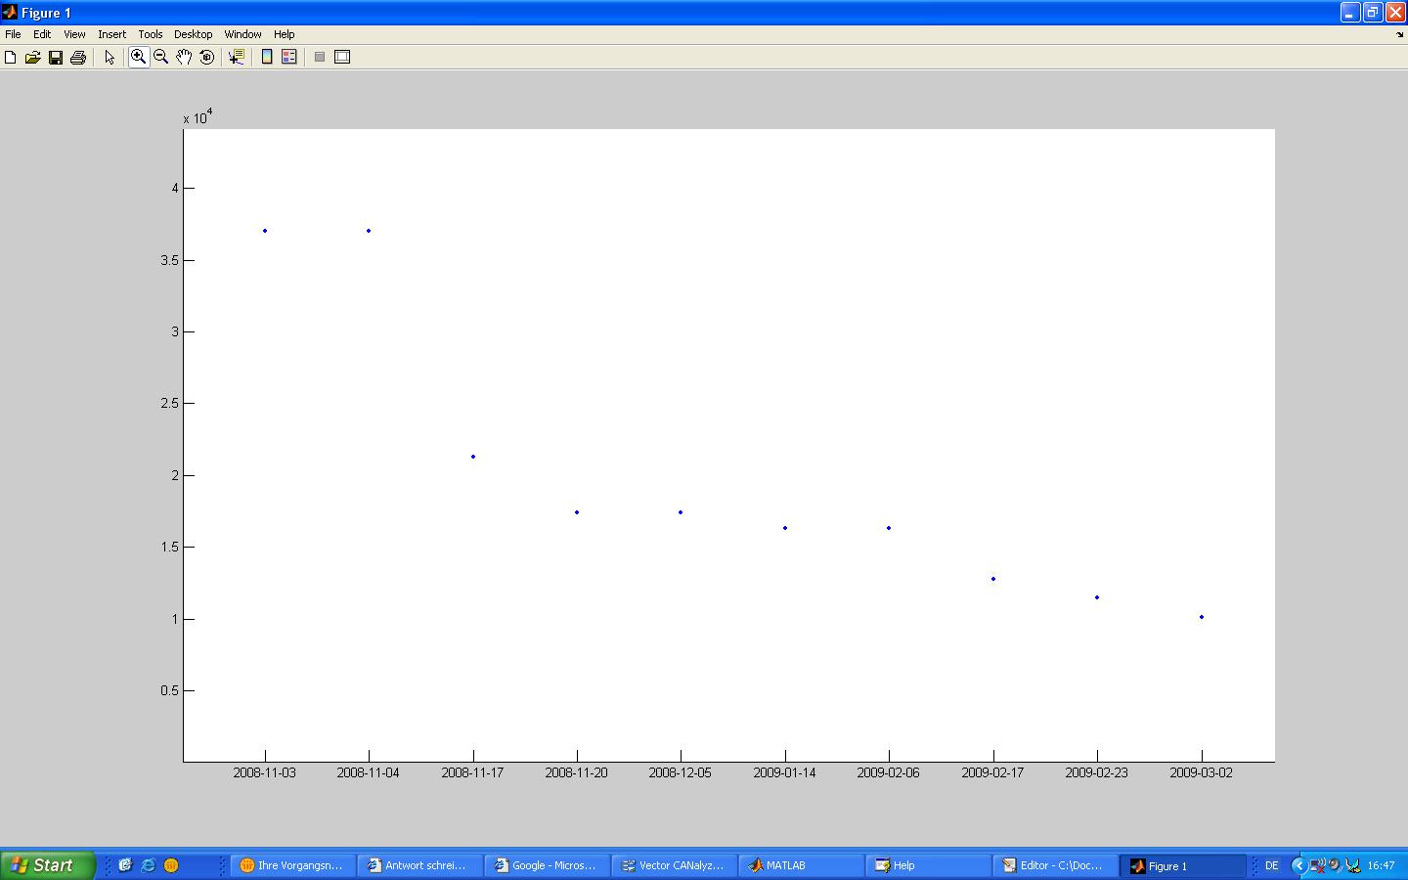Click the dock figure arrow at menu bar right

click(1399, 34)
